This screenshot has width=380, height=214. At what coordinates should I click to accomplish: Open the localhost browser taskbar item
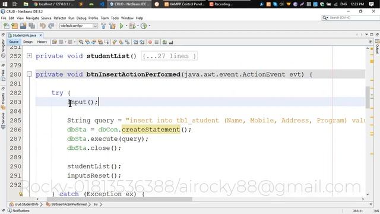point(54,4)
